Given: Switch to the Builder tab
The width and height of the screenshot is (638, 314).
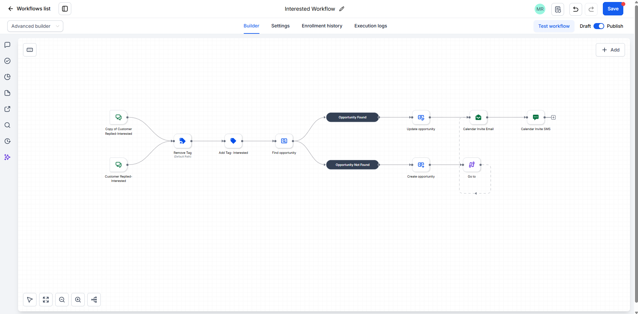Looking at the screenshot, I should pos(251,26).
